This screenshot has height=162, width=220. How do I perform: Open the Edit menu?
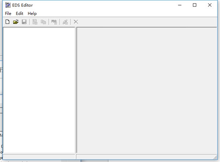coord(19,14)
